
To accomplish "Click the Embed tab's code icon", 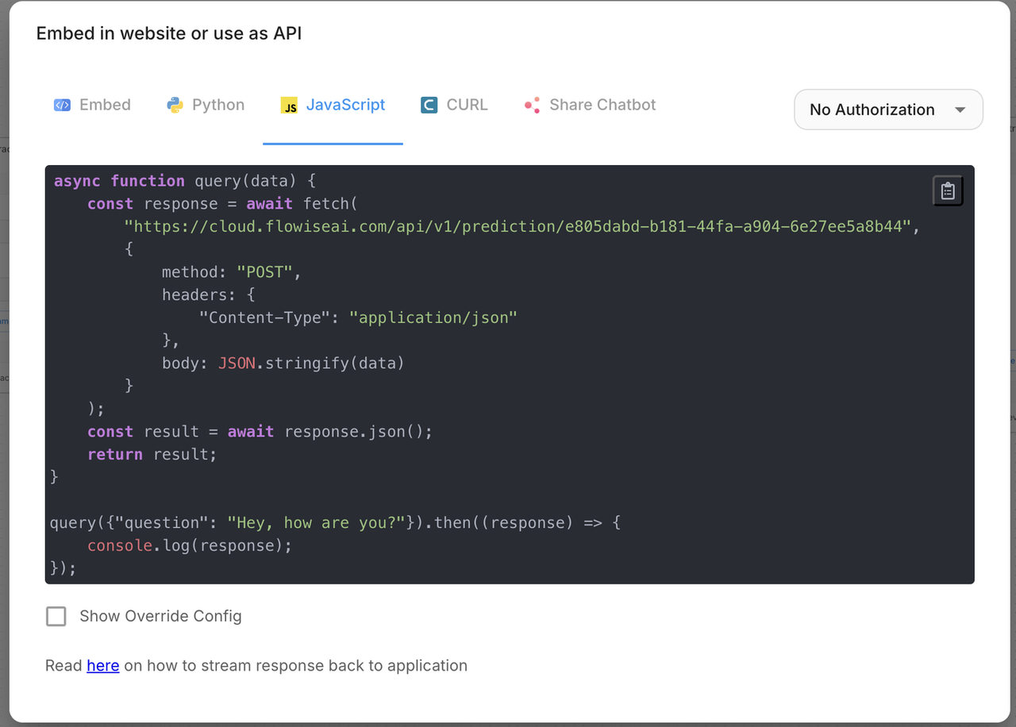I will [x=62, y=105].
